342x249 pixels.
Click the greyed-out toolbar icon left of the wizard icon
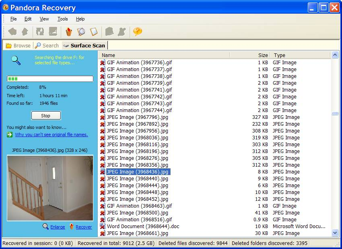point(109,32)
